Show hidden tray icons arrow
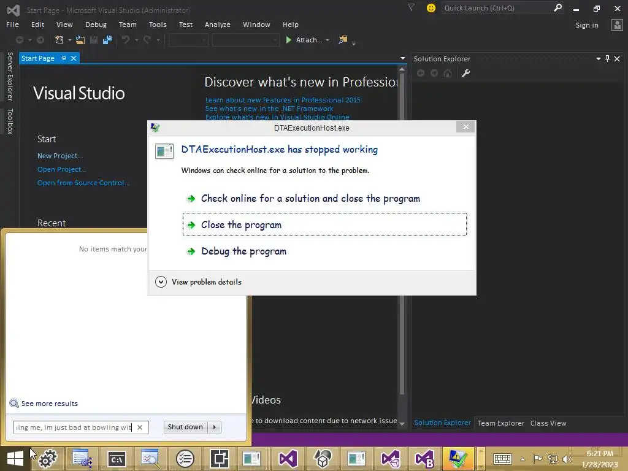 pyautogui.click(x=523, y=459)
